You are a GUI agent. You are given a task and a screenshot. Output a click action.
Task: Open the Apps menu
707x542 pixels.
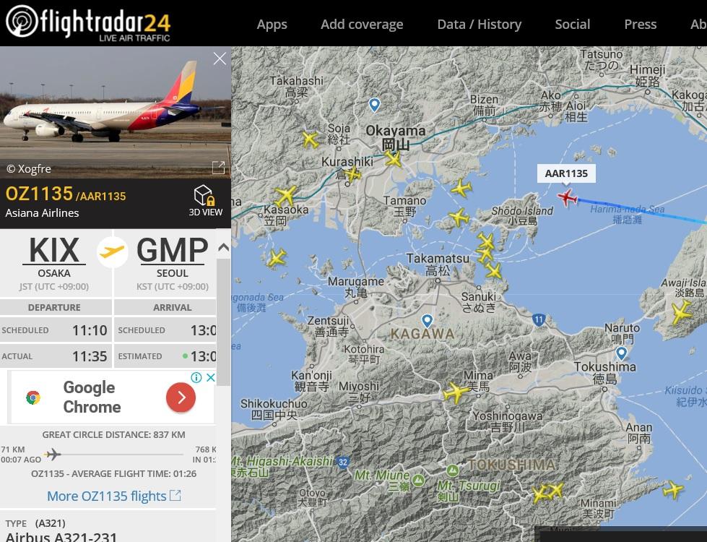(x=272, y=25)
